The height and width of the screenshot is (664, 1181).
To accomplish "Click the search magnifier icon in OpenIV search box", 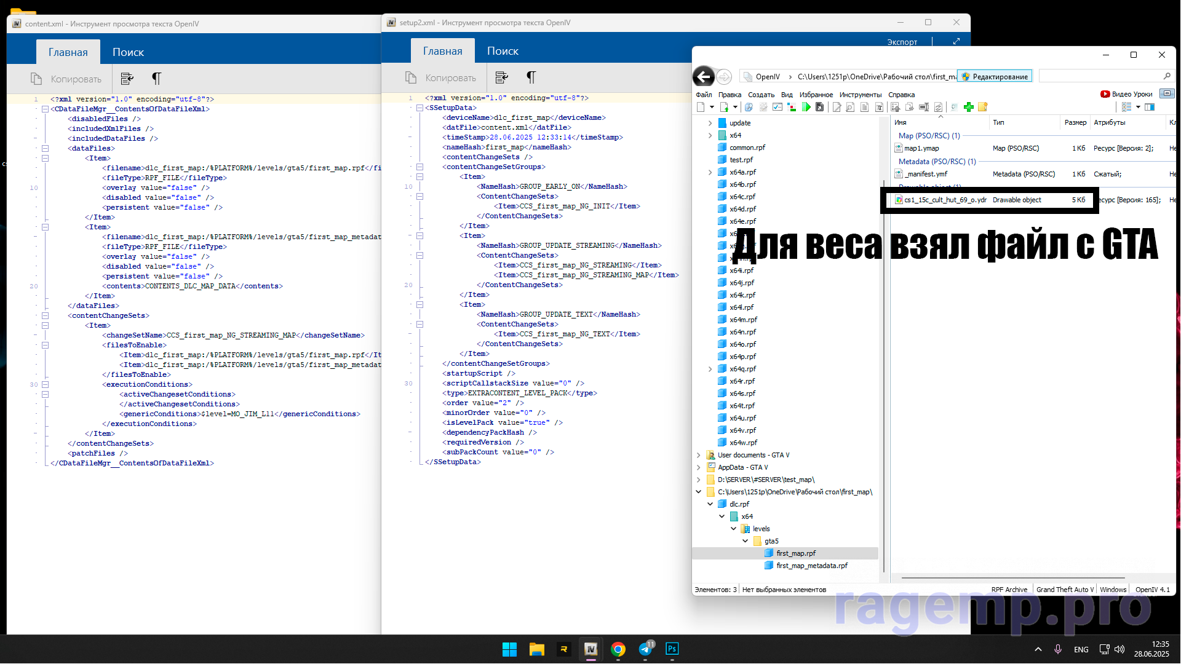I will (1167, 76).
